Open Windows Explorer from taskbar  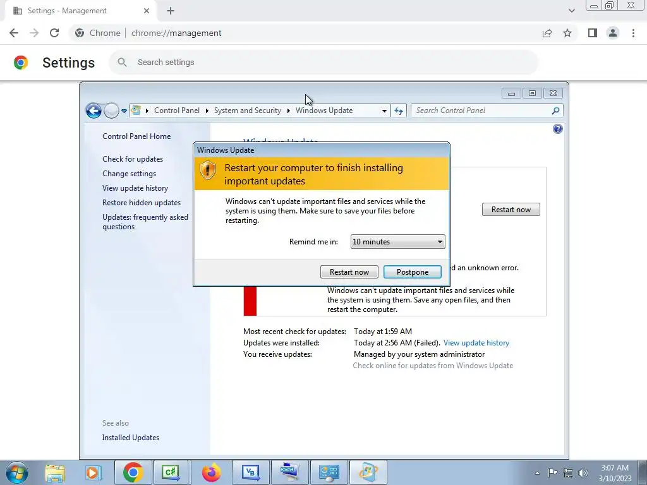pyautogui.click(x=55, y=472)
